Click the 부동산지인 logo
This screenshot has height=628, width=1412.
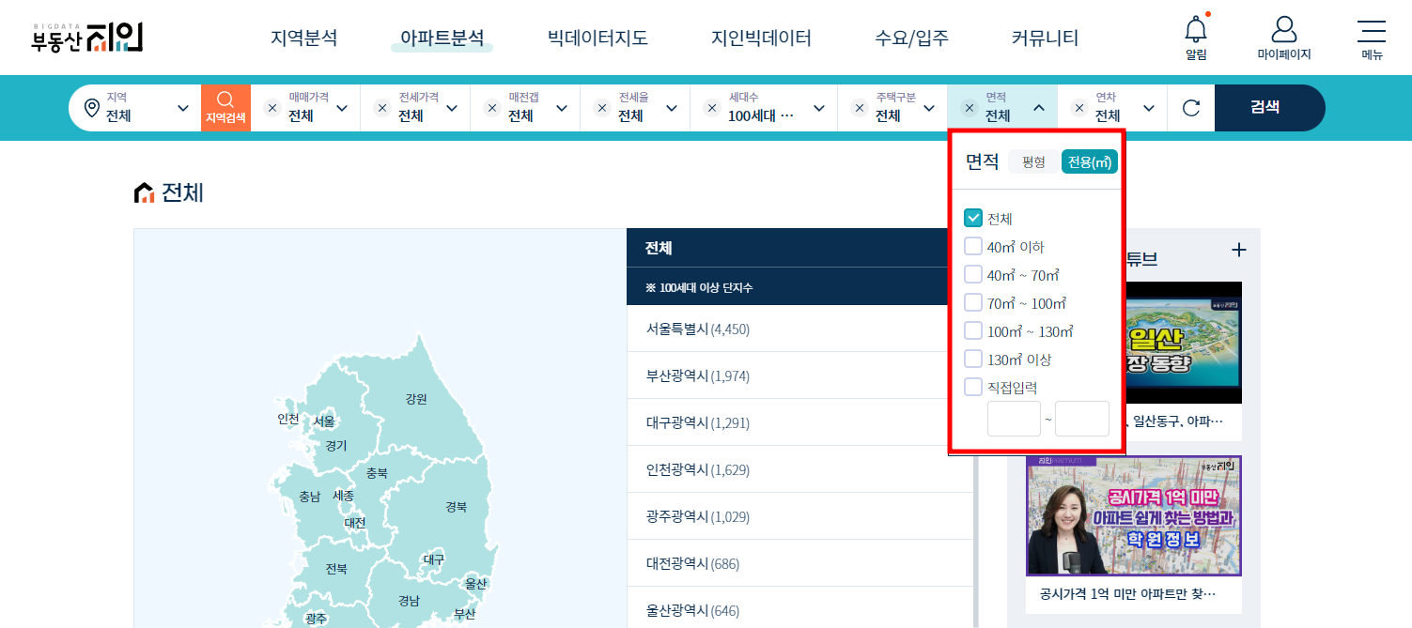pyautogui.click(x=86, y=37)
